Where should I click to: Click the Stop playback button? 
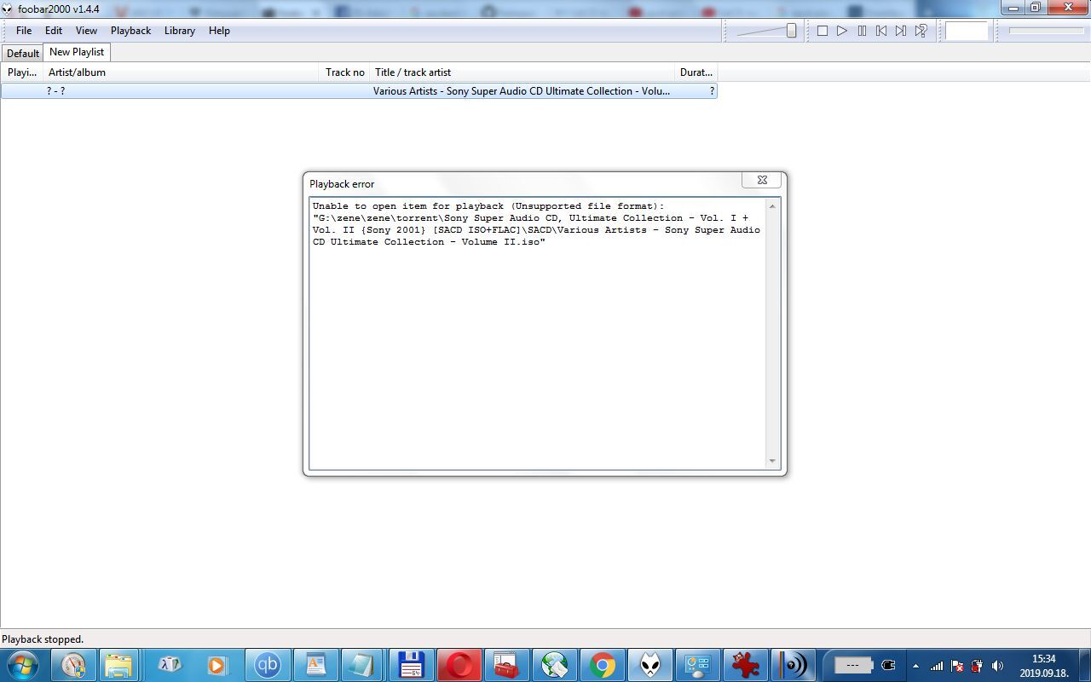pos(823,31)
